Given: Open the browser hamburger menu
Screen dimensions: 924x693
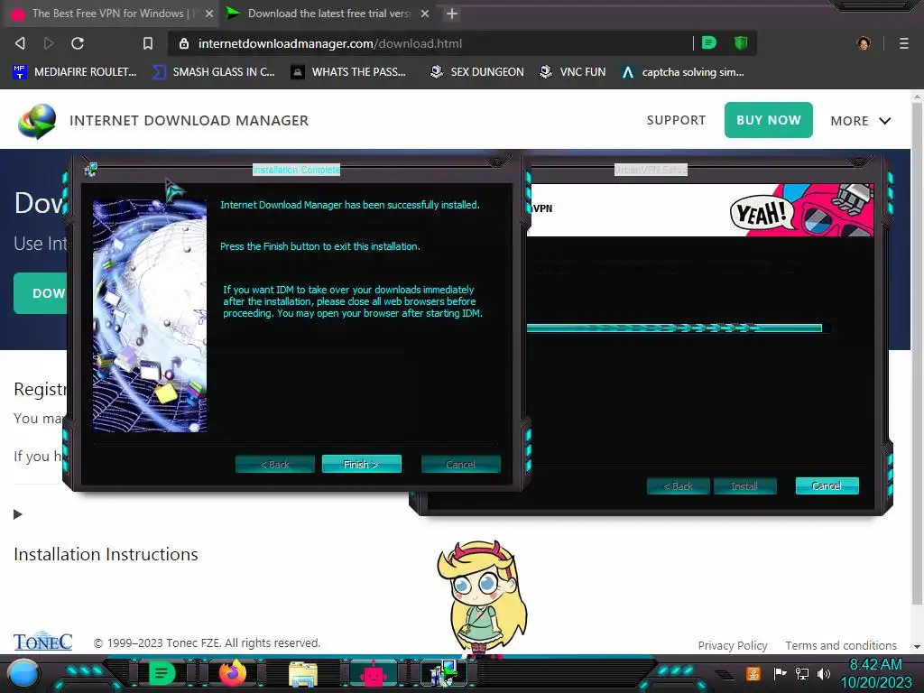Looking at the screenshot, I should (904, 43).
